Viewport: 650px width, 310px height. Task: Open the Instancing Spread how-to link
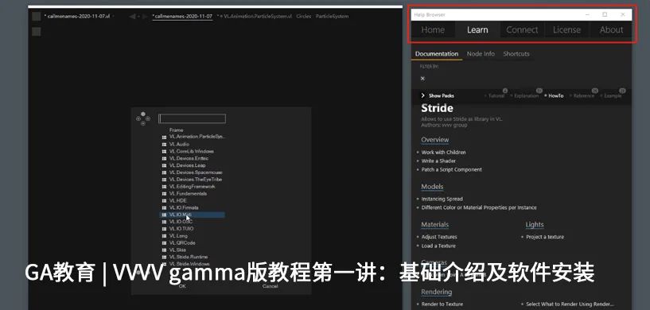click(x=442, y=199)
